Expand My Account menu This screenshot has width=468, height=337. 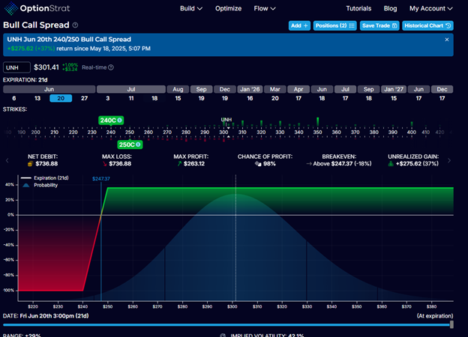coord(431,8)
